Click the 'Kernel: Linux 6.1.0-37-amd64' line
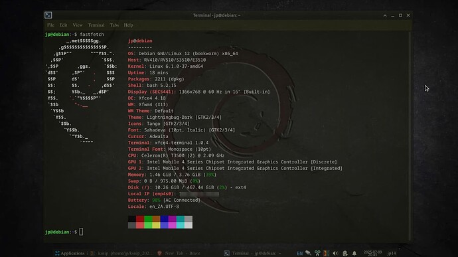Screen dimensions: 458x257 pyautogui.click(x=165, y=66)
